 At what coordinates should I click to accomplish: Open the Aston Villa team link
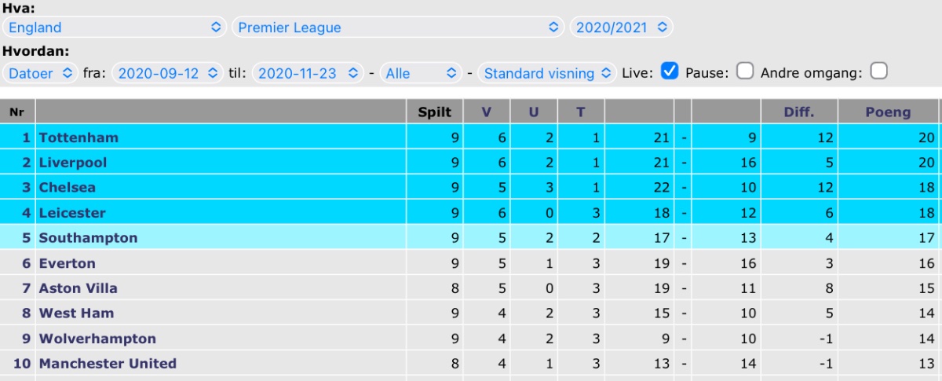click(78, 288)
